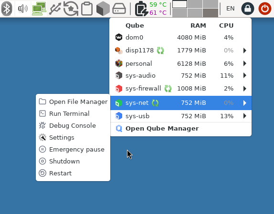Open the clipboard tray icon

pos(87,9)
